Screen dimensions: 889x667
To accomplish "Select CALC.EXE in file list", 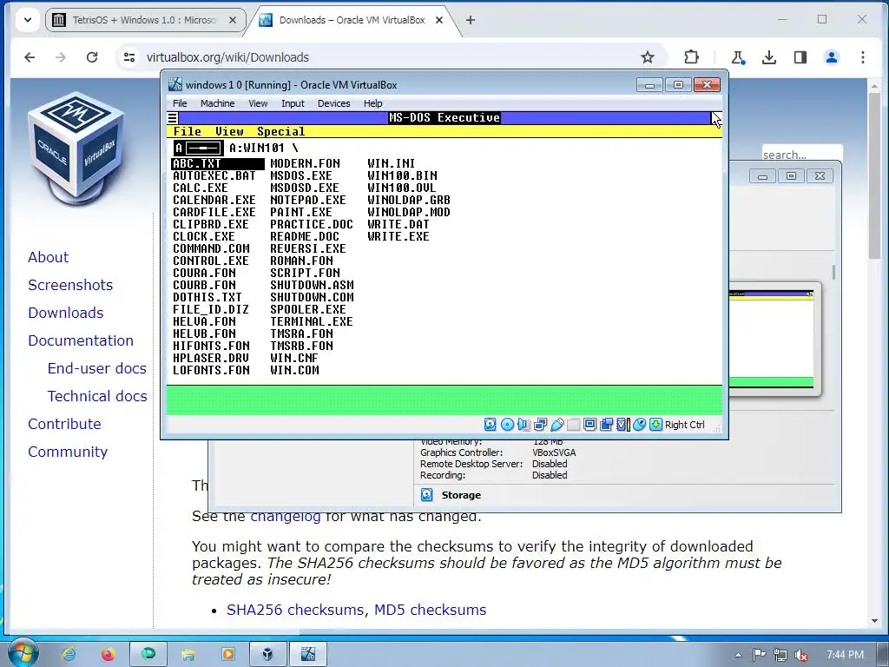I will pos(201,188).
